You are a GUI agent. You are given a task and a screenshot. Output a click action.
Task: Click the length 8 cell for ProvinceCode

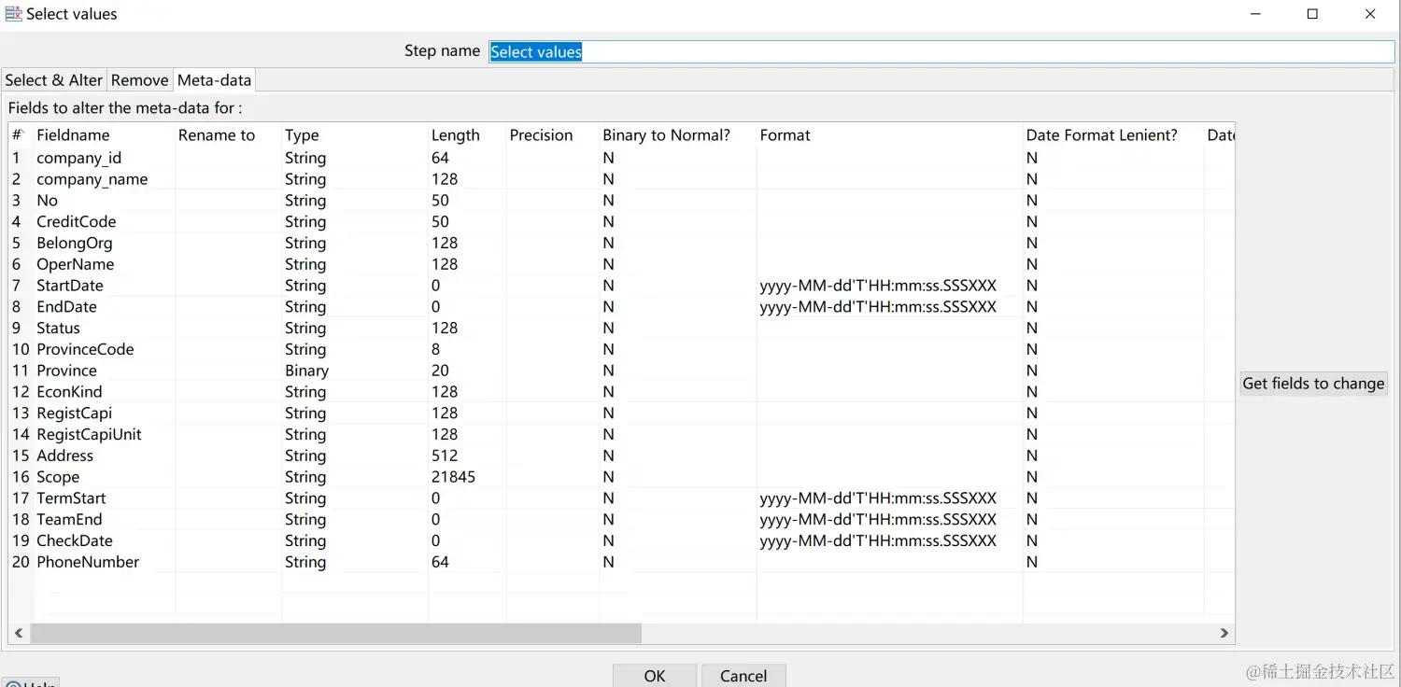[467, 349]
